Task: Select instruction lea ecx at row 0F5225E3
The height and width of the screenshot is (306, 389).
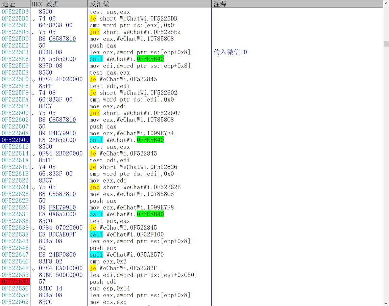Action: click(x=140, y=52)
